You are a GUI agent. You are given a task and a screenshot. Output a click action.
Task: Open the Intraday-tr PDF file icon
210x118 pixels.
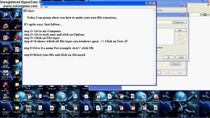pos(133,108)
